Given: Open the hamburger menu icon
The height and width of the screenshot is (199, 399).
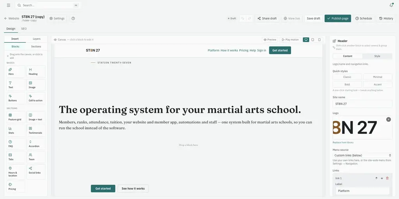Looking at the screenshot, I should point(9,5).
